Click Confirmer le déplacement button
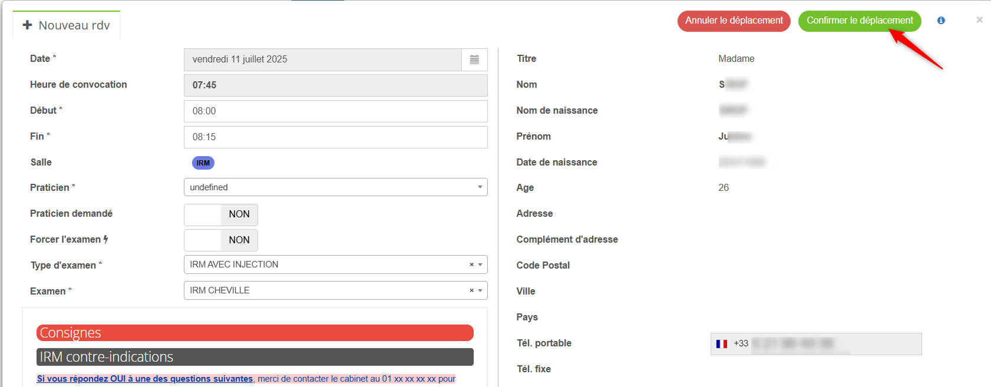This screenshot has height=387, width=991. coord(859,21)
